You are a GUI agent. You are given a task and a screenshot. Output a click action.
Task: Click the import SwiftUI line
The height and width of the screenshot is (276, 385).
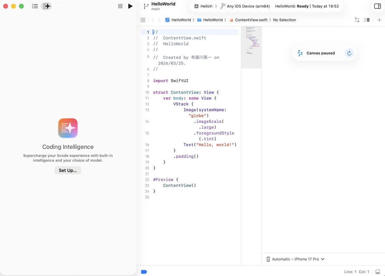coord(171,81)
